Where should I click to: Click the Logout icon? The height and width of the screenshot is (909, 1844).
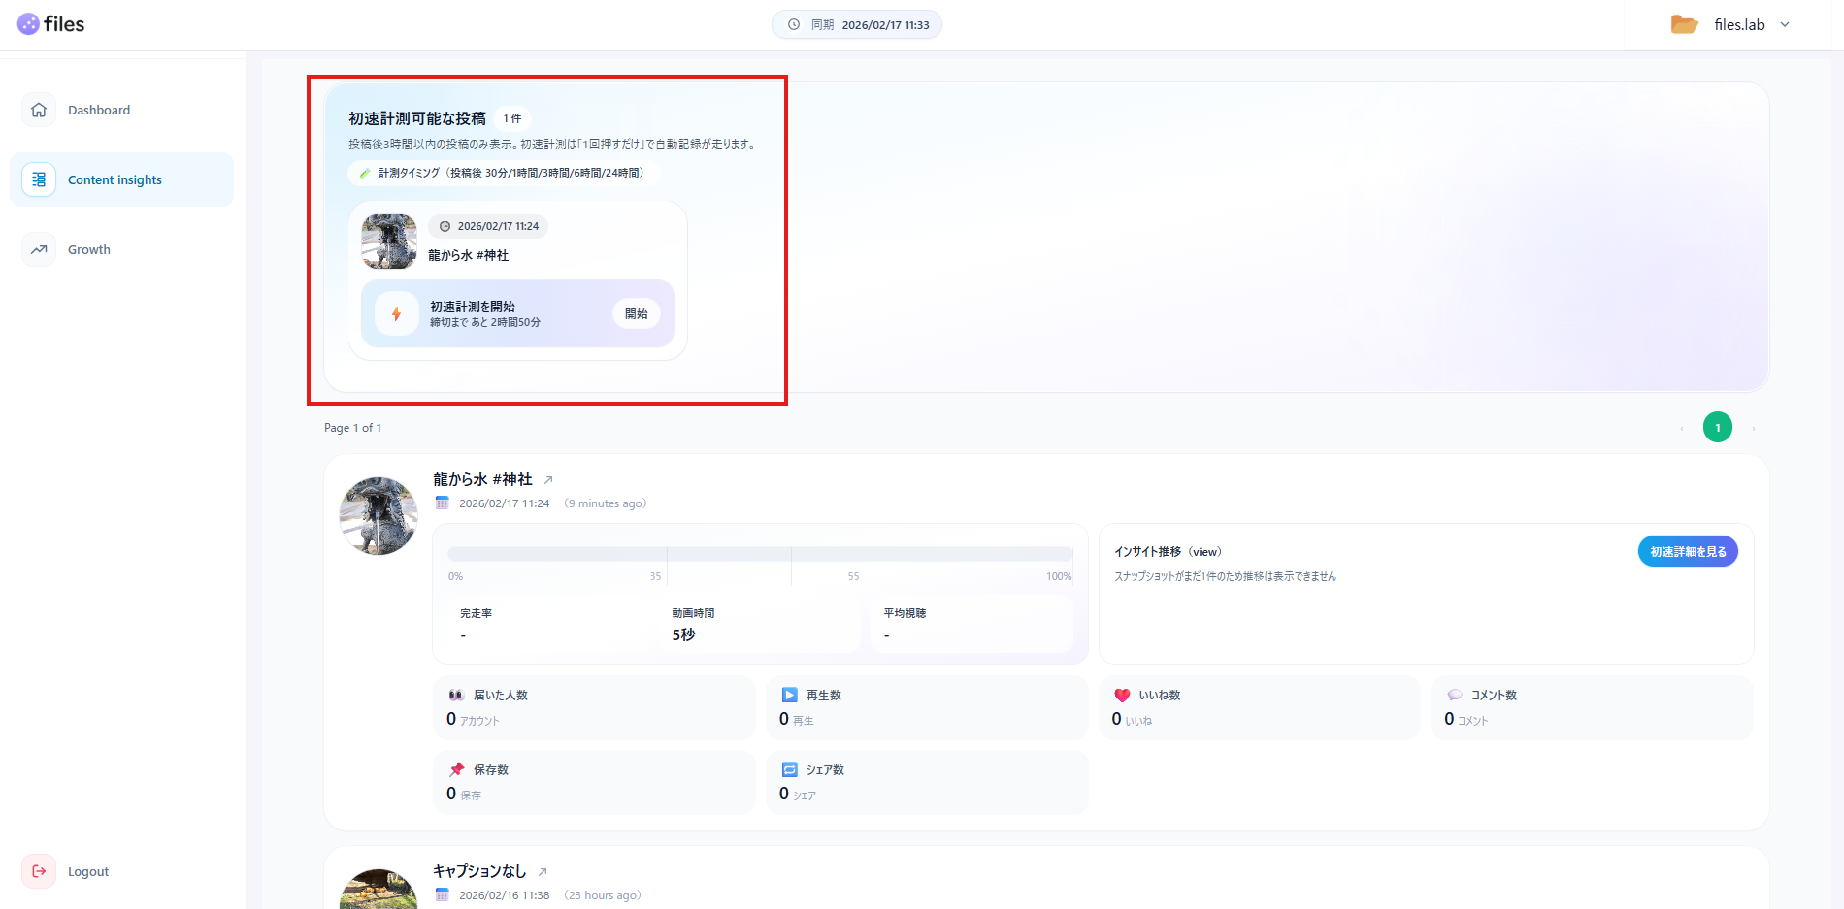39,871
